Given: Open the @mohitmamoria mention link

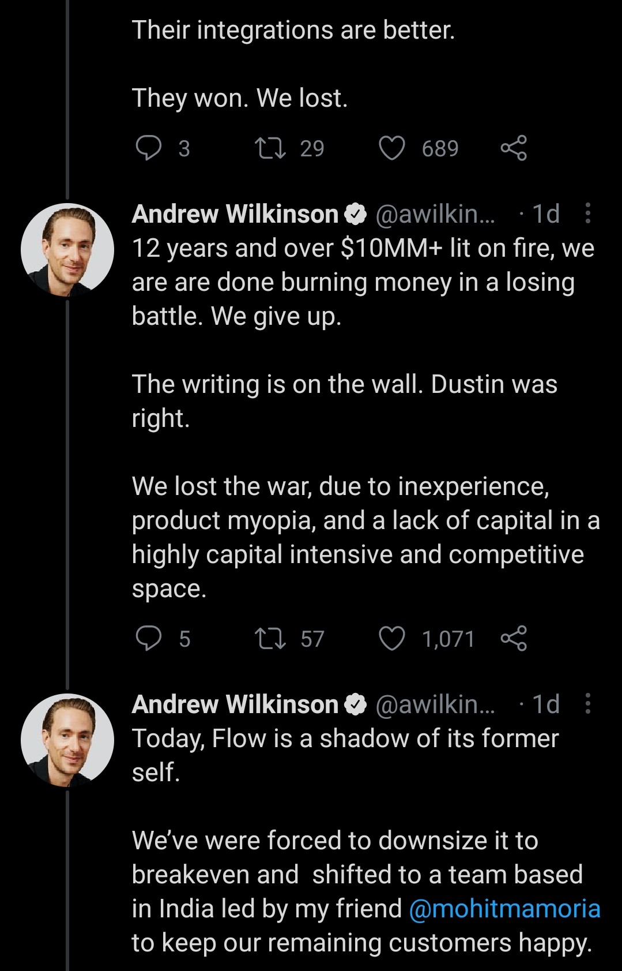Looking at the screenshot, I should point(504,909).
